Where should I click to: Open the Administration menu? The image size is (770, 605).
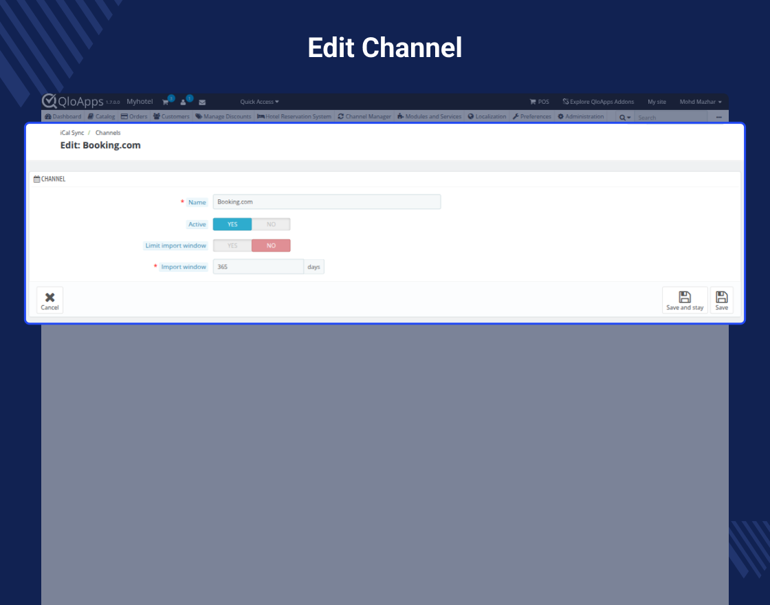(x=581, y=116)
